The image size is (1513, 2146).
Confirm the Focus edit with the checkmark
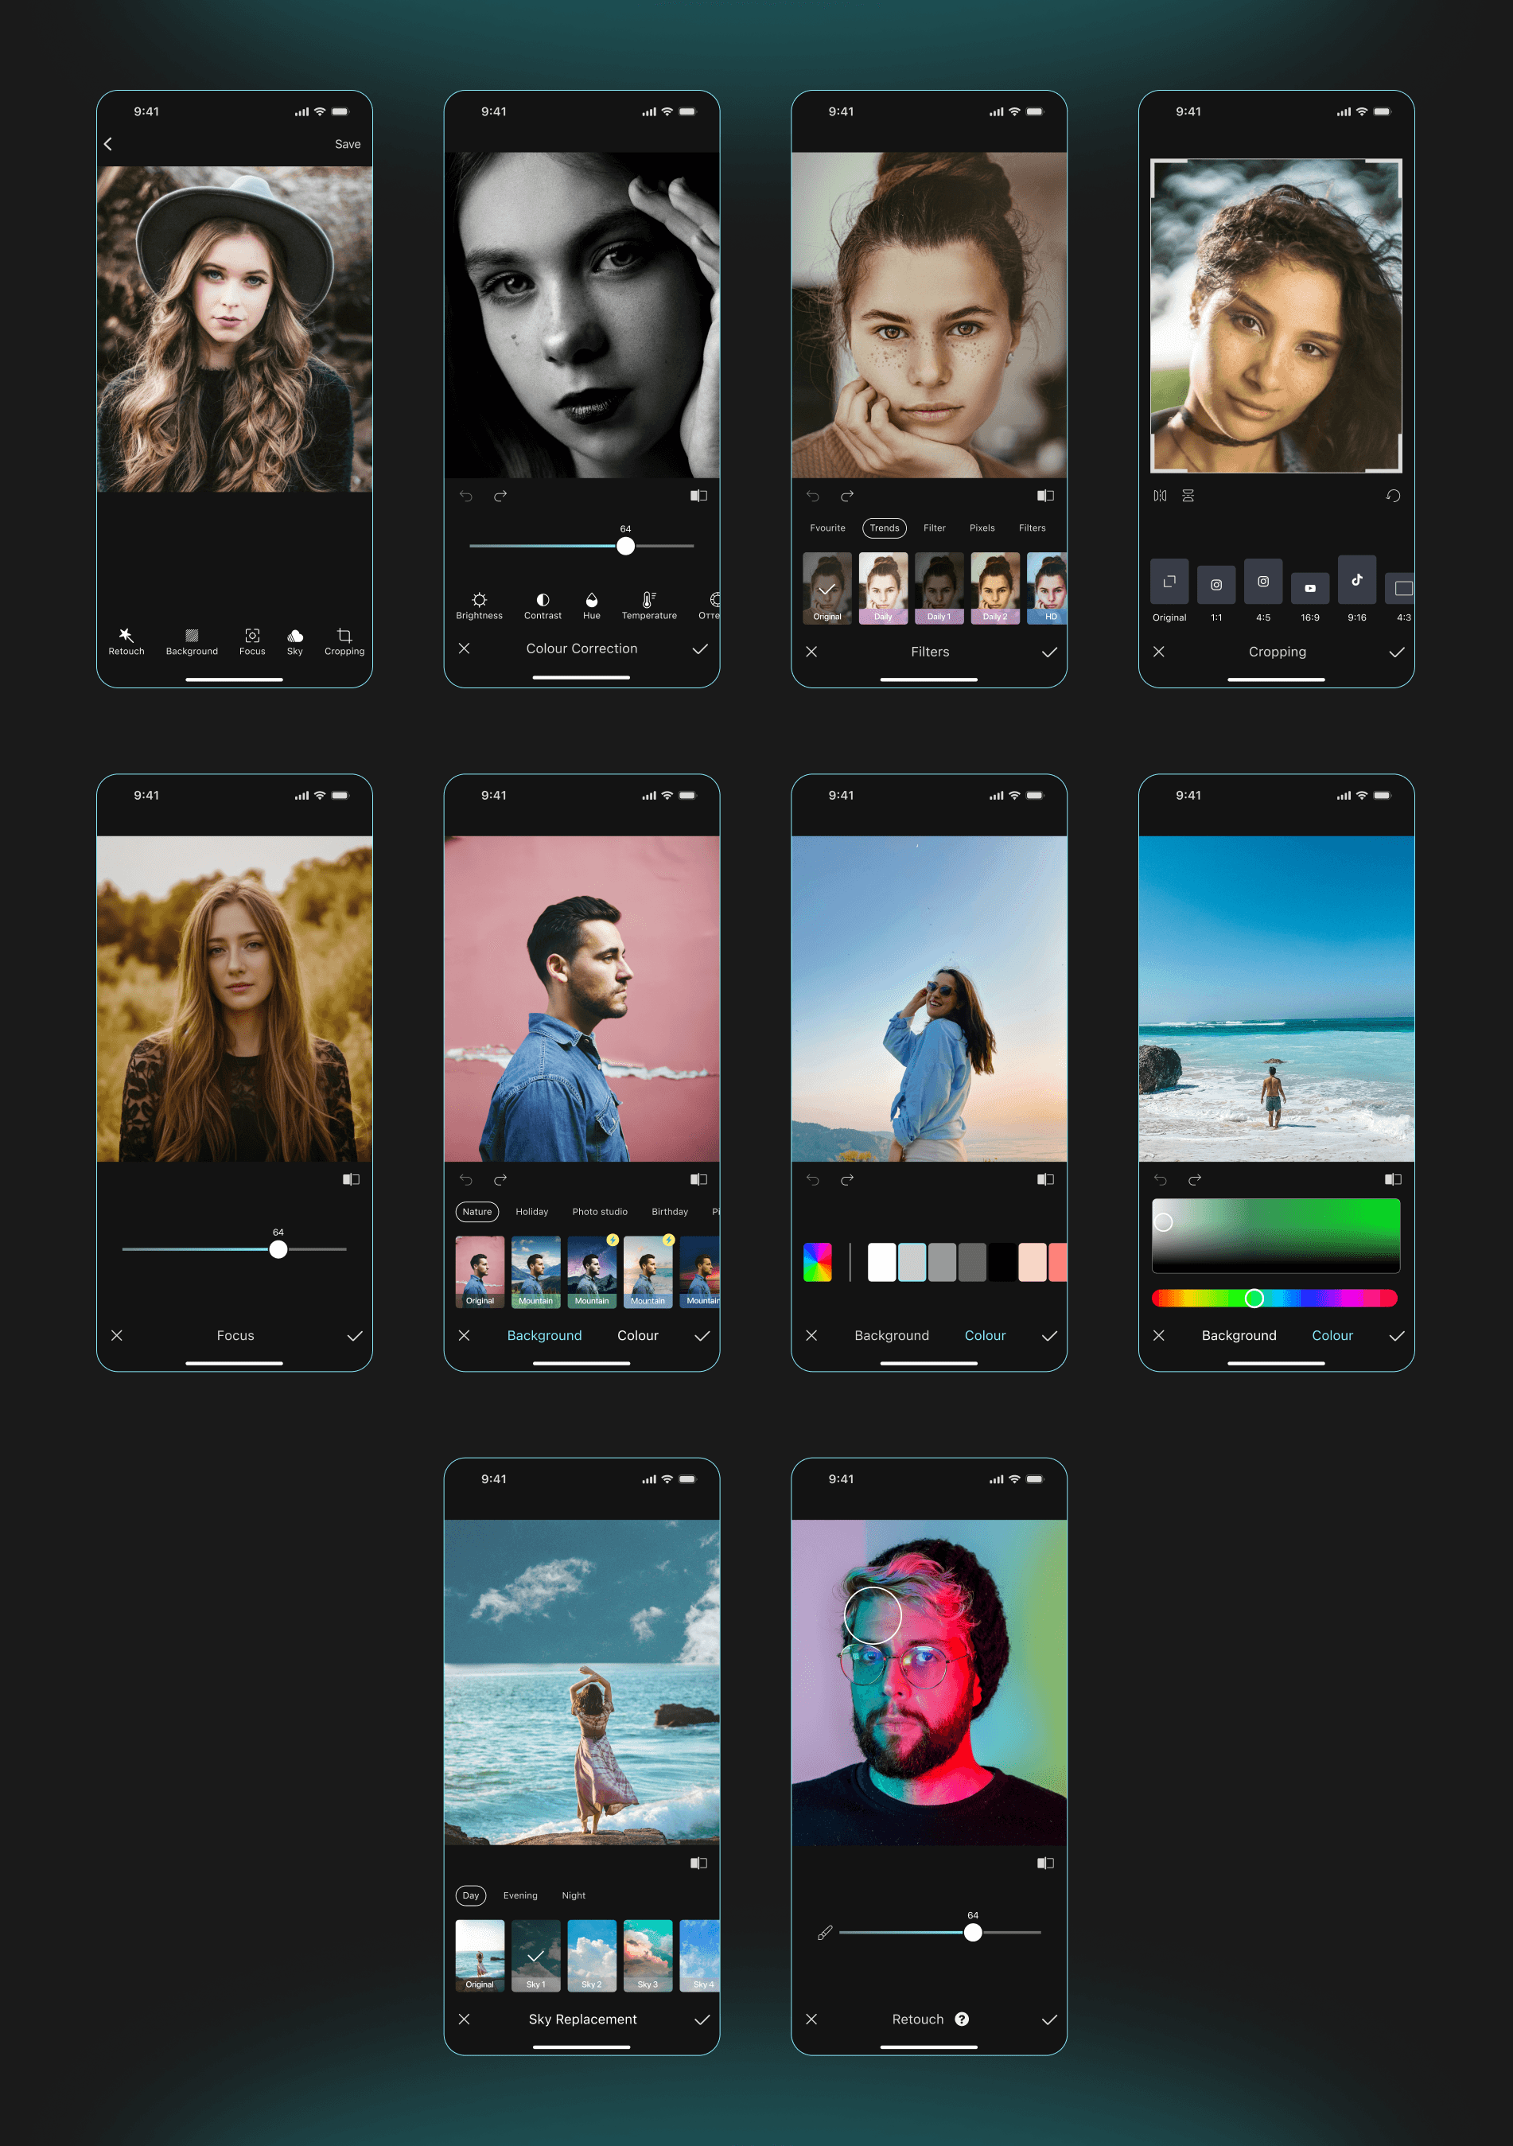[x=355, y=1337]
